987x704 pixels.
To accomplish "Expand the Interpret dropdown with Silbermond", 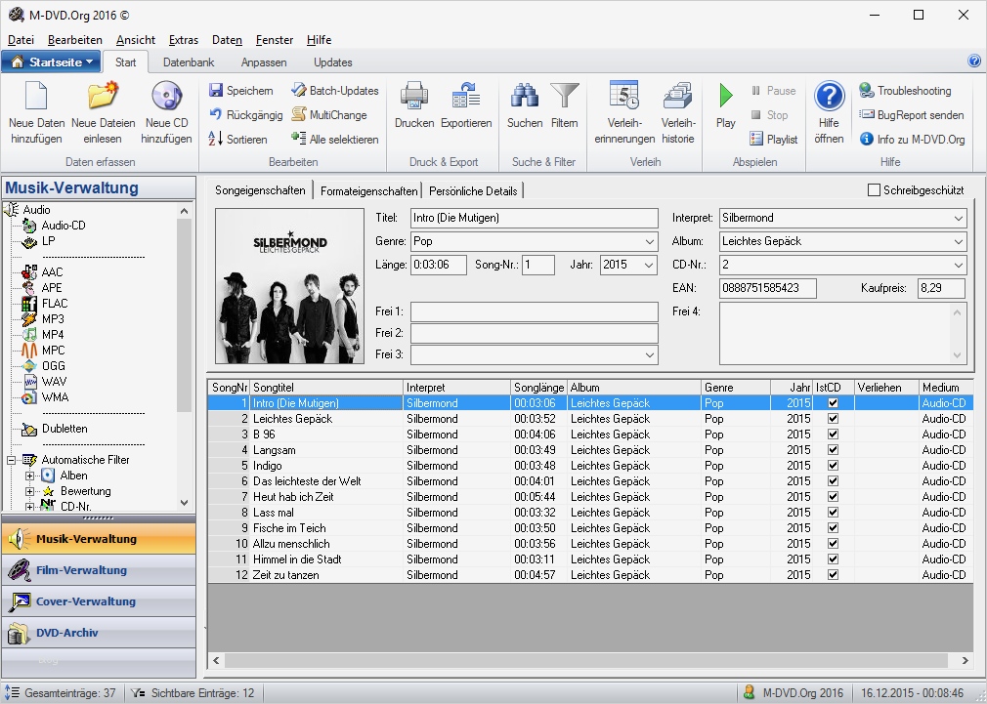I will click(958, 218).
